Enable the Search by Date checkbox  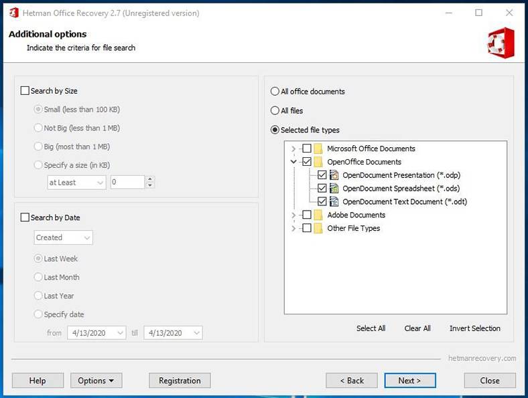[x=25, y=217]
